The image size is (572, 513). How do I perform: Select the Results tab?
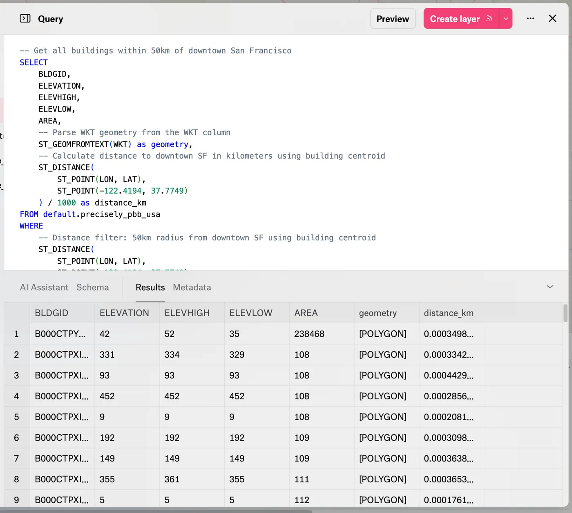click(150, 287)
